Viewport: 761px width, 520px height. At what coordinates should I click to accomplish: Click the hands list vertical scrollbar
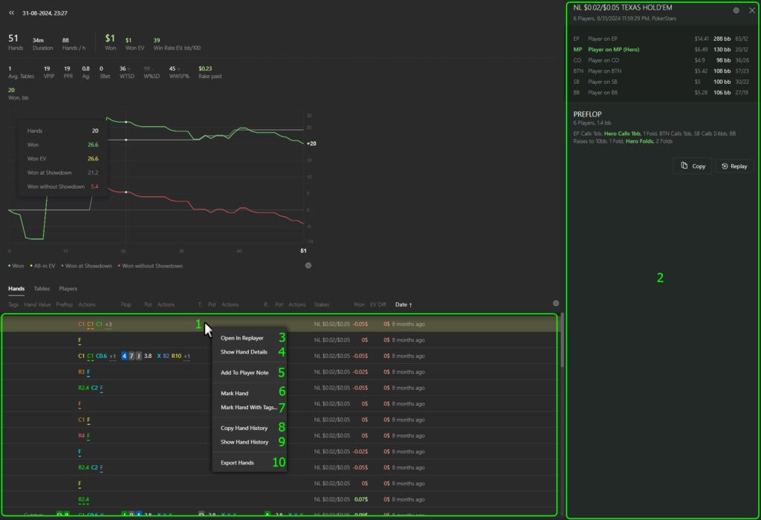[x=562, y=342]
